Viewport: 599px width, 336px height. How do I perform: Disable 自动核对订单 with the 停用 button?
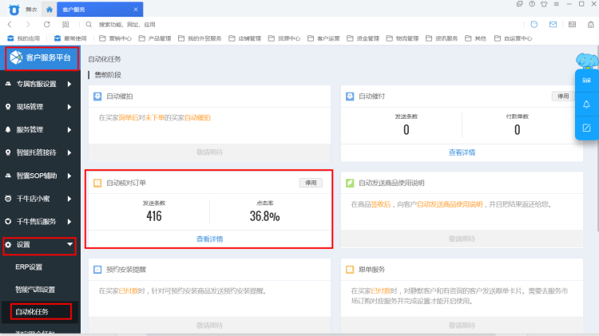(x=310, y=183)
